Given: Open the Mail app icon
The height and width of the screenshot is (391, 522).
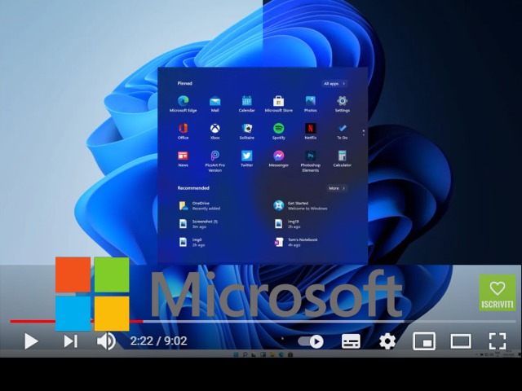Looking at the screenshot, I should coord(215,103).
